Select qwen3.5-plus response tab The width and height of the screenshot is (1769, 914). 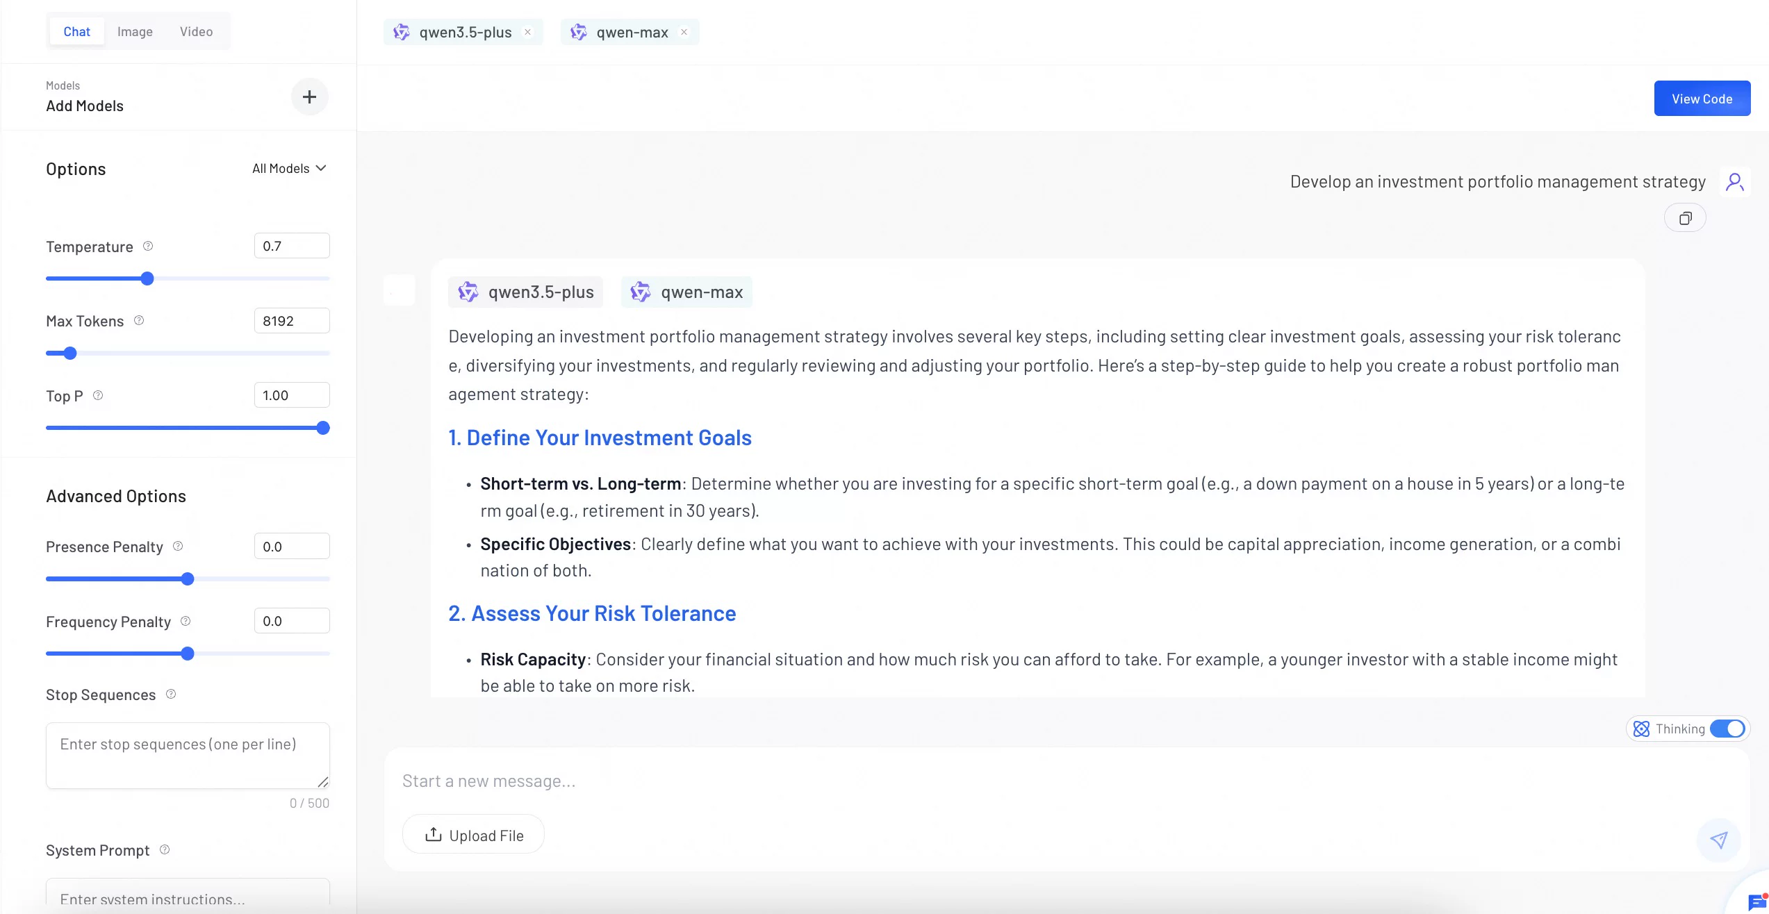(x=526, y=292)
